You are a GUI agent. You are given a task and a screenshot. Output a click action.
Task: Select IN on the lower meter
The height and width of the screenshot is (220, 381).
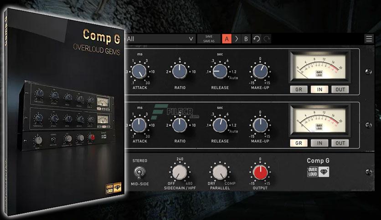[x=319, y=143]
